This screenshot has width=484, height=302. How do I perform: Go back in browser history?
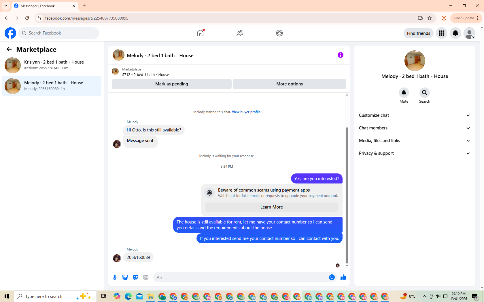point(6,18)
